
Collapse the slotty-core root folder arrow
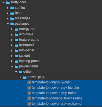click(x=4, y=3)
